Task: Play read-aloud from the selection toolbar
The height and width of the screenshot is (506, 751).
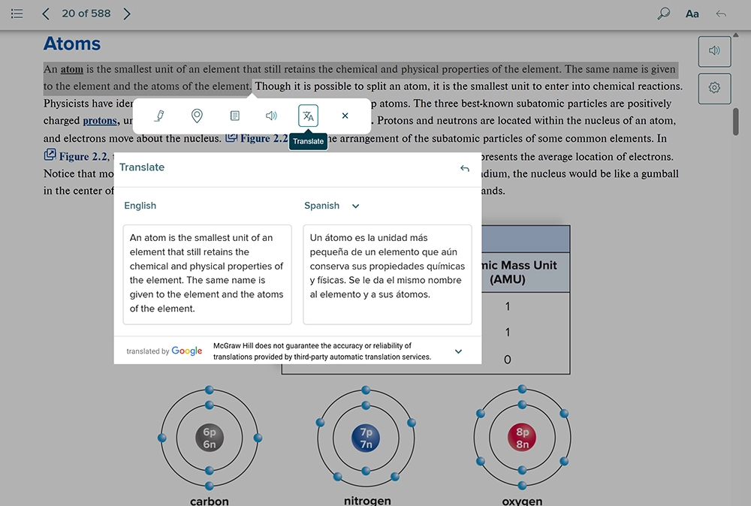Action: [x=271, y=116]
